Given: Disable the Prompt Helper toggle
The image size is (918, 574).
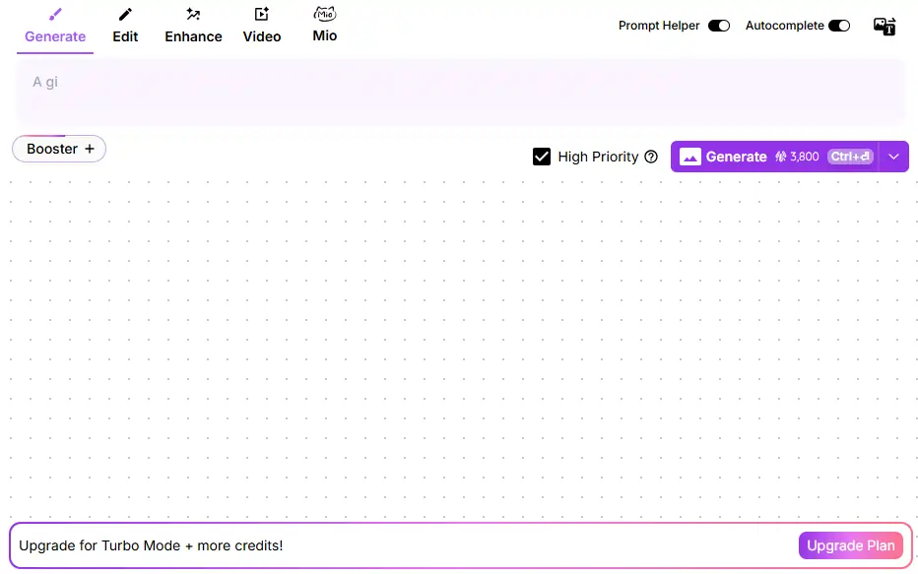Looking at the screenshot, I should click(719, 26).
